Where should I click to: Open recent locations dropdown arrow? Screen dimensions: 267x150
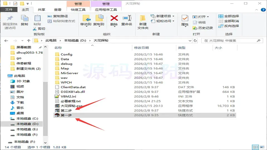coord(22,41)
